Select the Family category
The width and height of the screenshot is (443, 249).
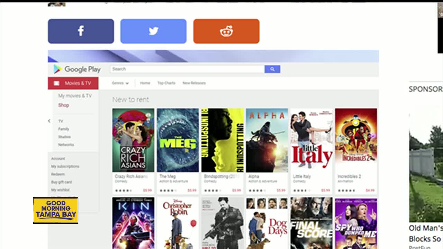click(64, 129)
